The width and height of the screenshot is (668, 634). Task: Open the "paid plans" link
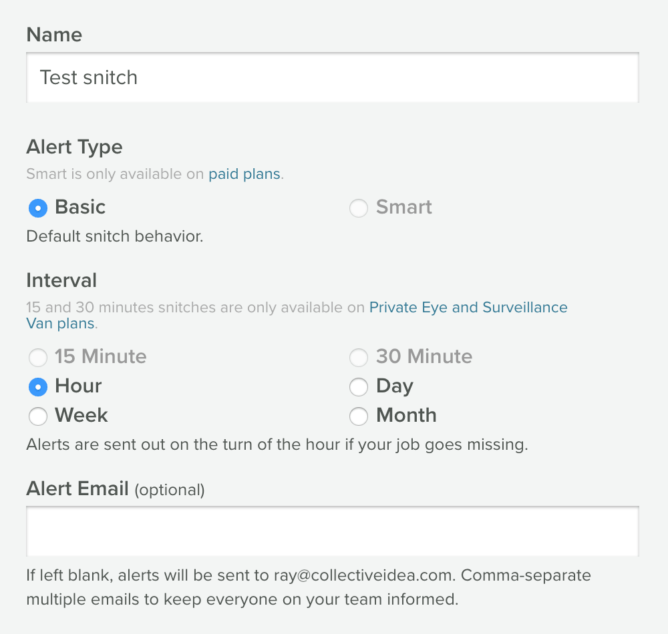pos(244,174)
